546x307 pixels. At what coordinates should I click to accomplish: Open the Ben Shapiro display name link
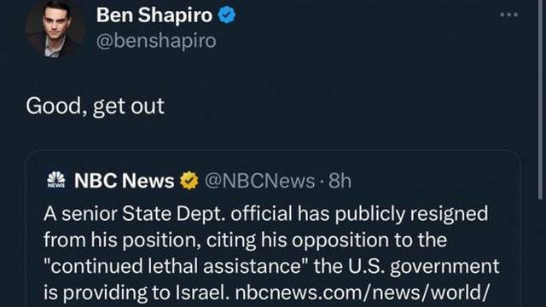(x=154, y=15)
